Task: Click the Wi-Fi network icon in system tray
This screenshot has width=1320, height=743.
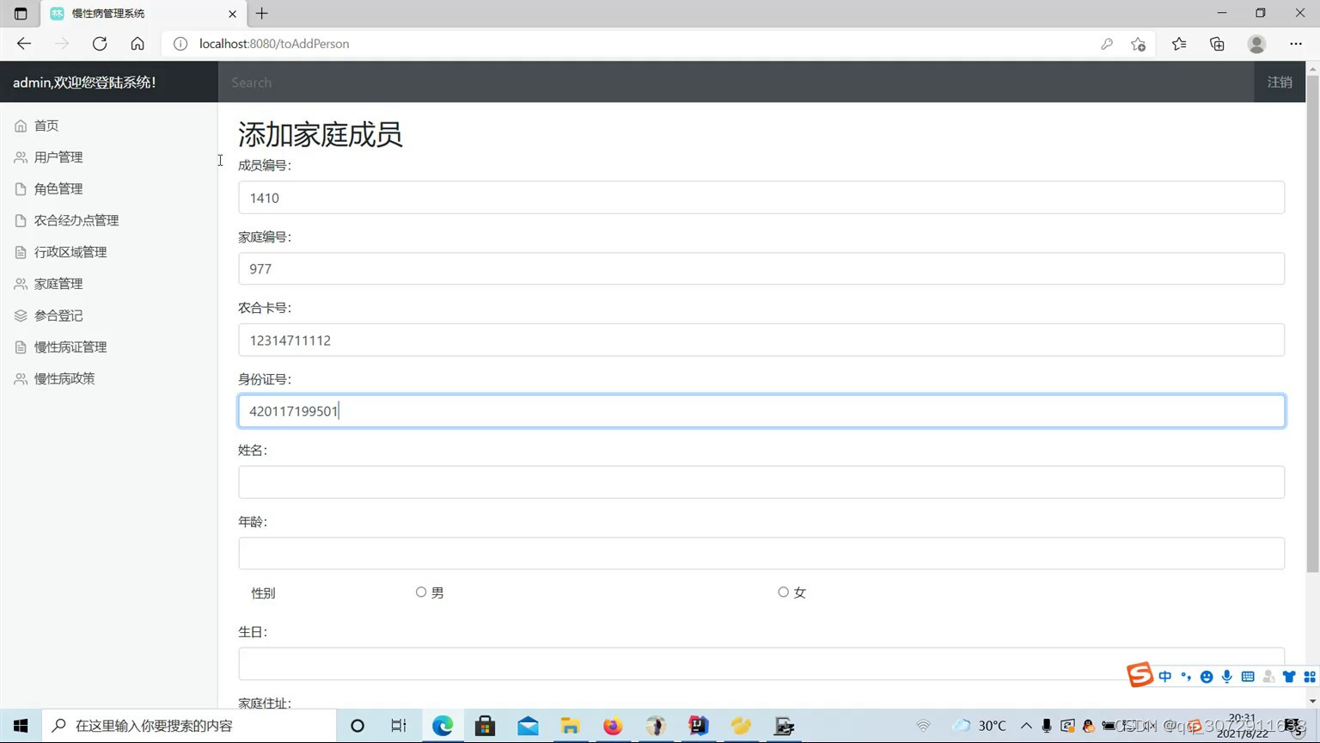Action: coord(923,726)
